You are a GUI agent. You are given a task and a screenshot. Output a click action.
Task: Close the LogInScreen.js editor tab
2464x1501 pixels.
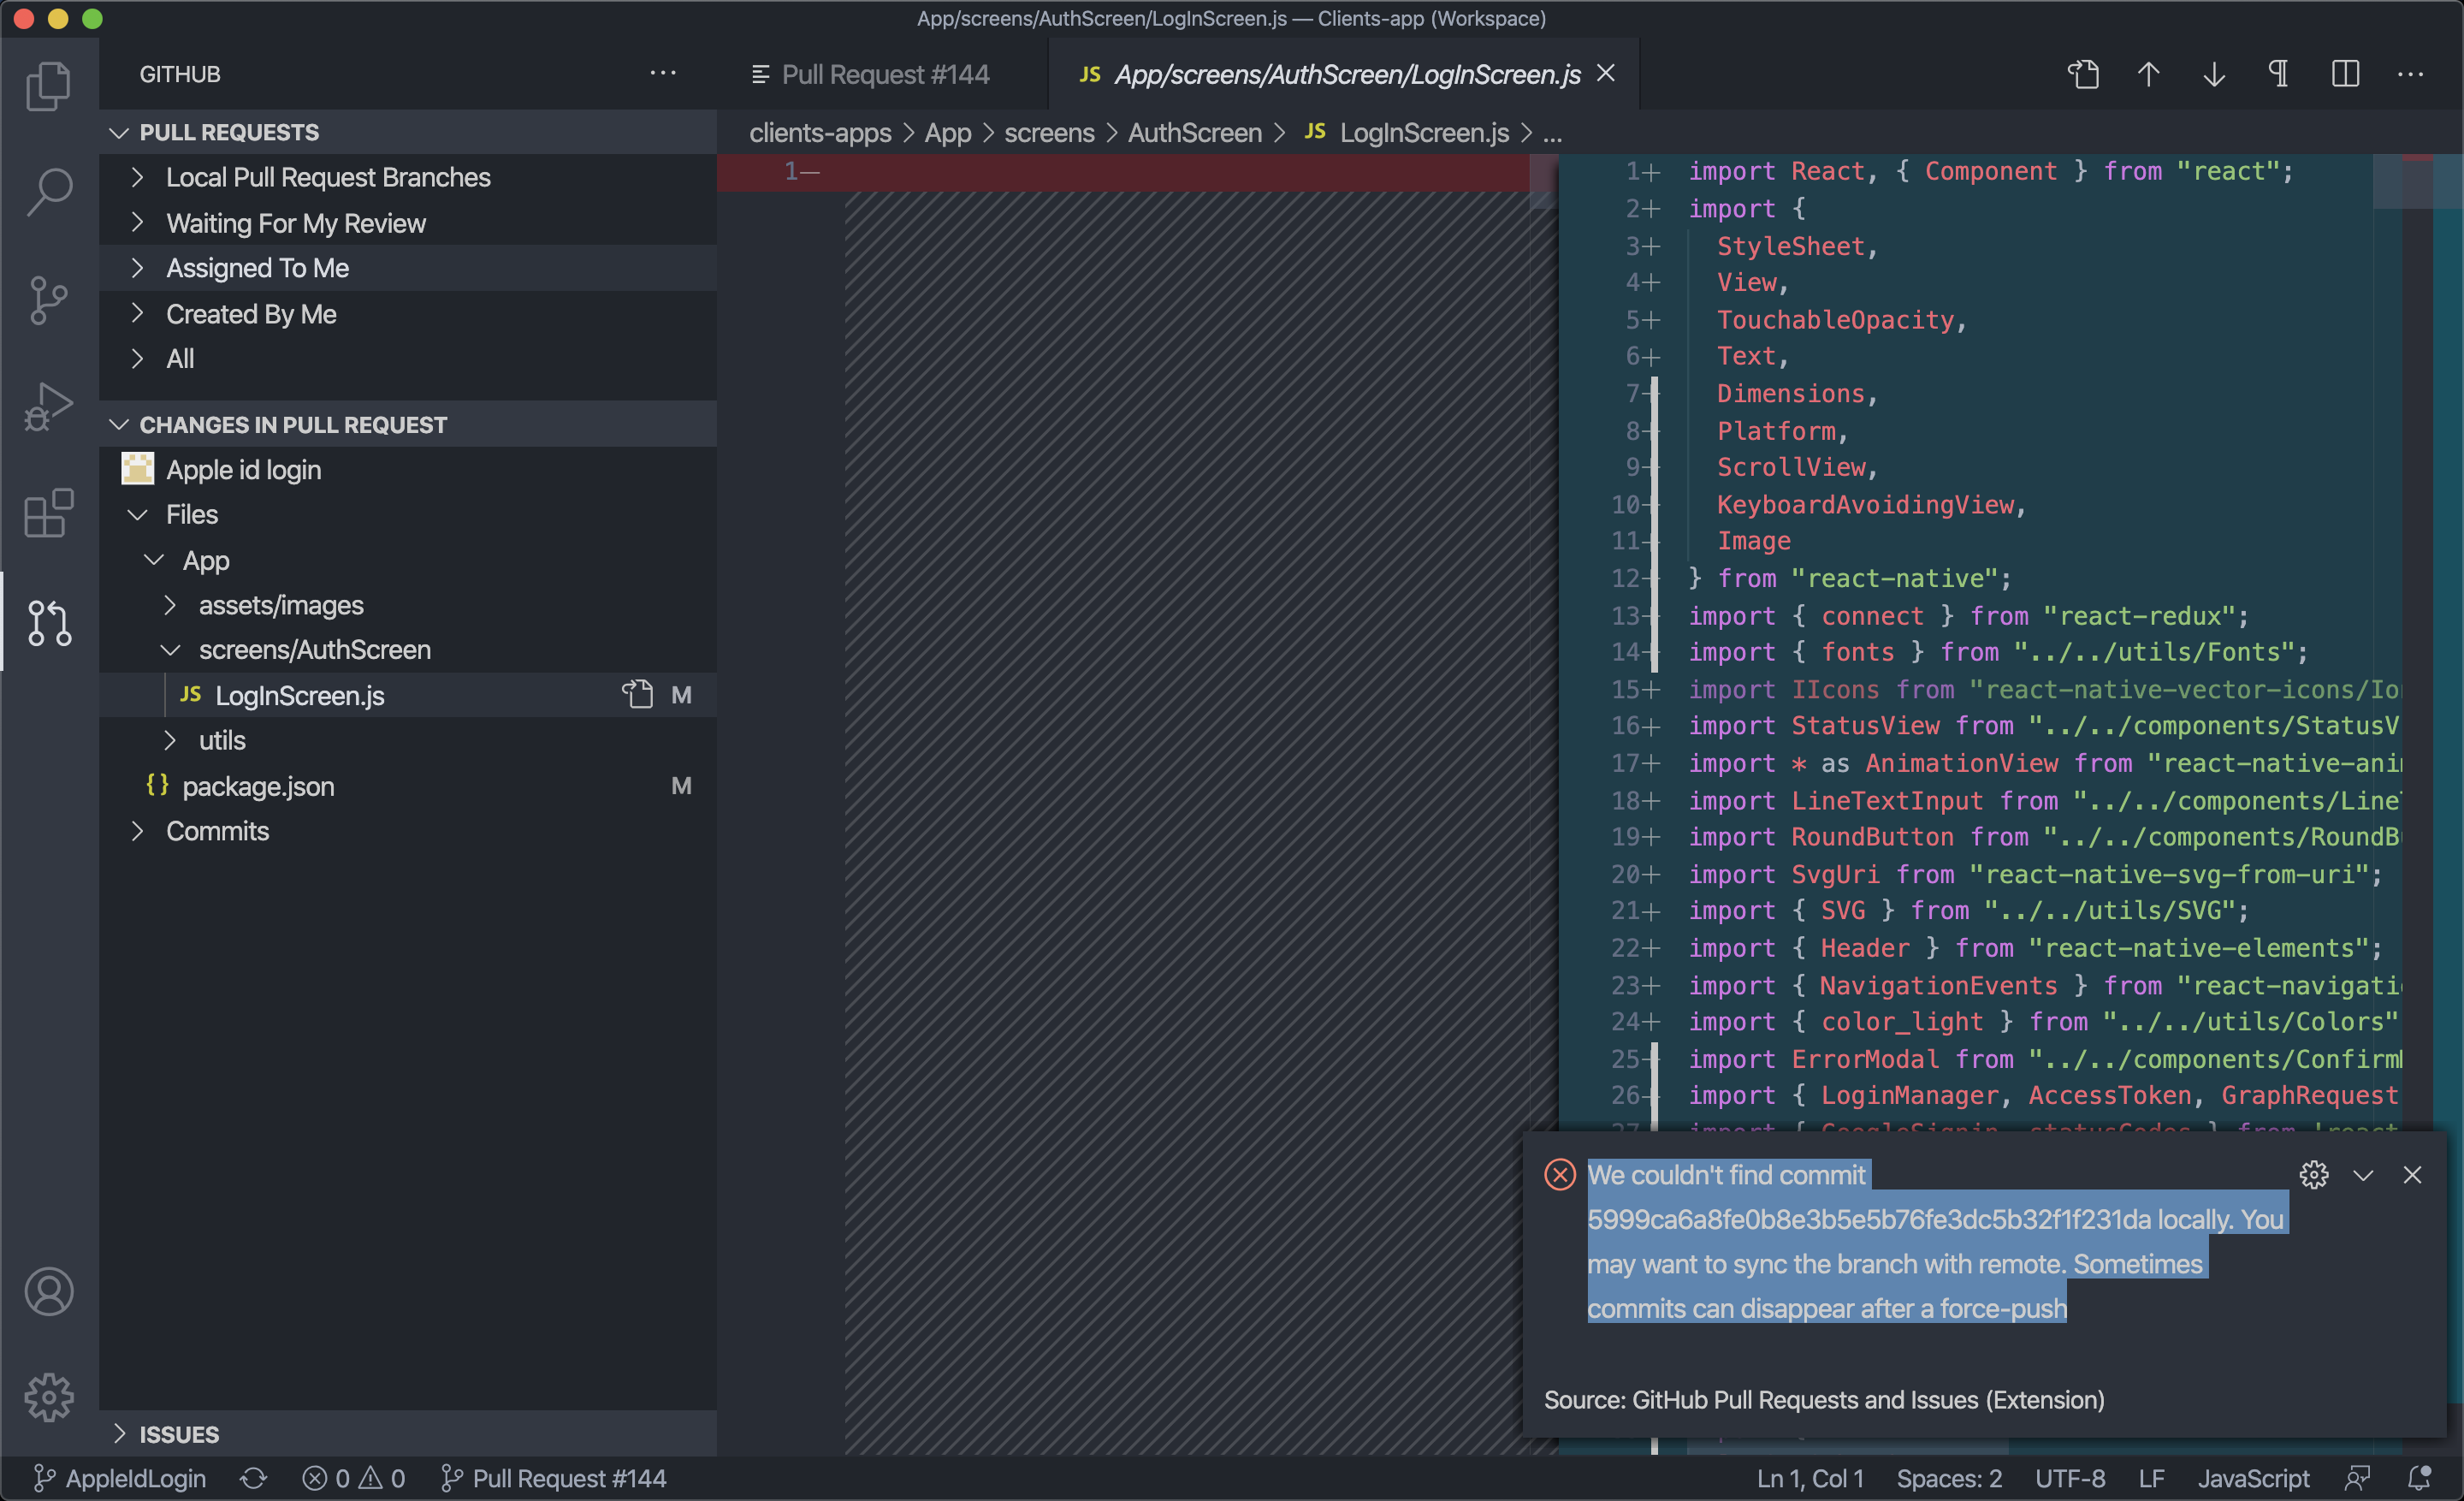point(1606,73)
